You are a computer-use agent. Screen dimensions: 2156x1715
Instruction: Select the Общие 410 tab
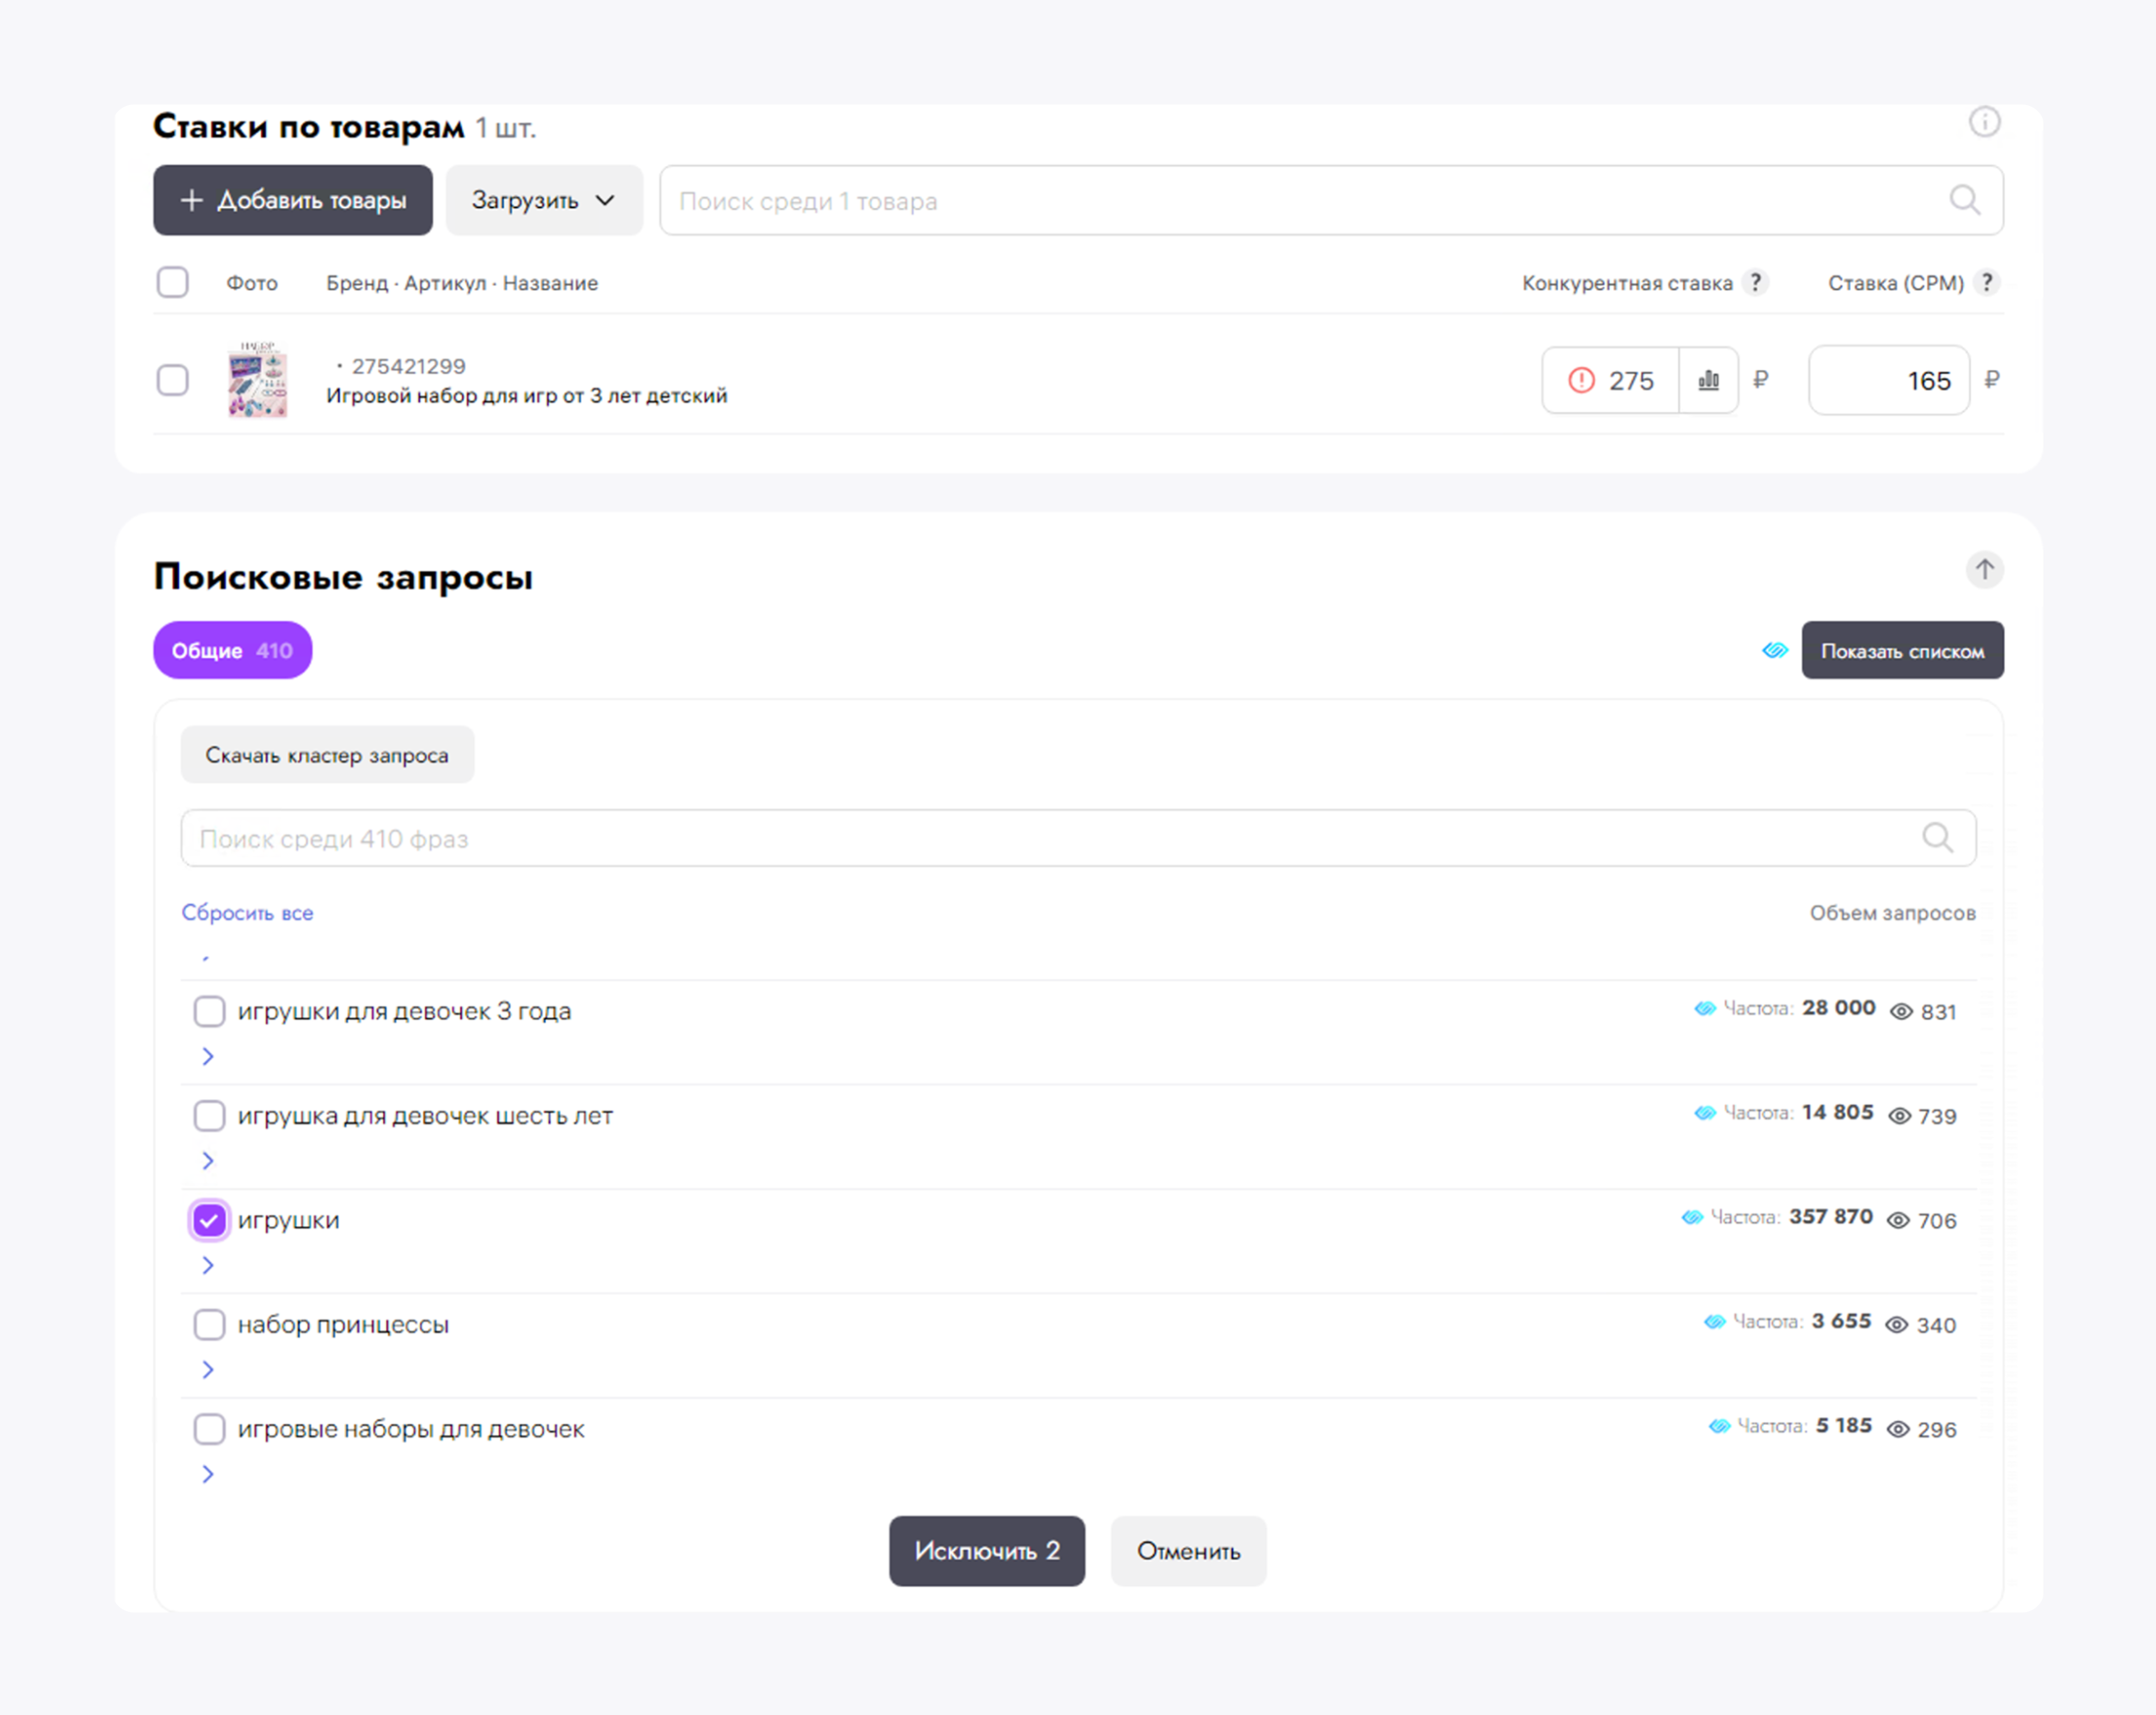232,651
